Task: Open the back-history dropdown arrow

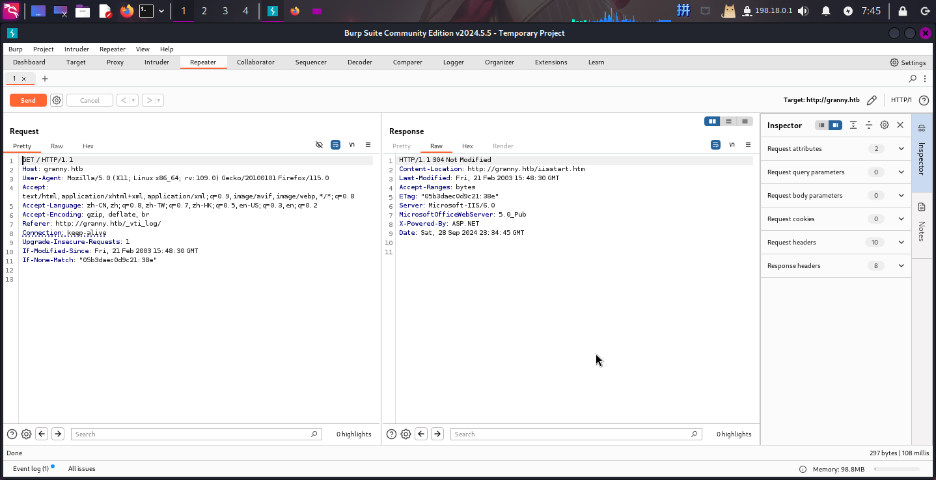Action: pyautogui.click(x=134, y=100)
